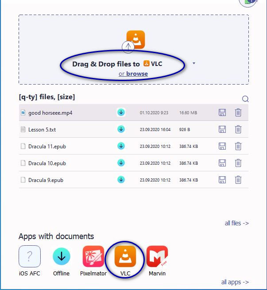The image size is (267, 290).
Task: Select the Pixelmator app icon
Action: click(93, 256)
